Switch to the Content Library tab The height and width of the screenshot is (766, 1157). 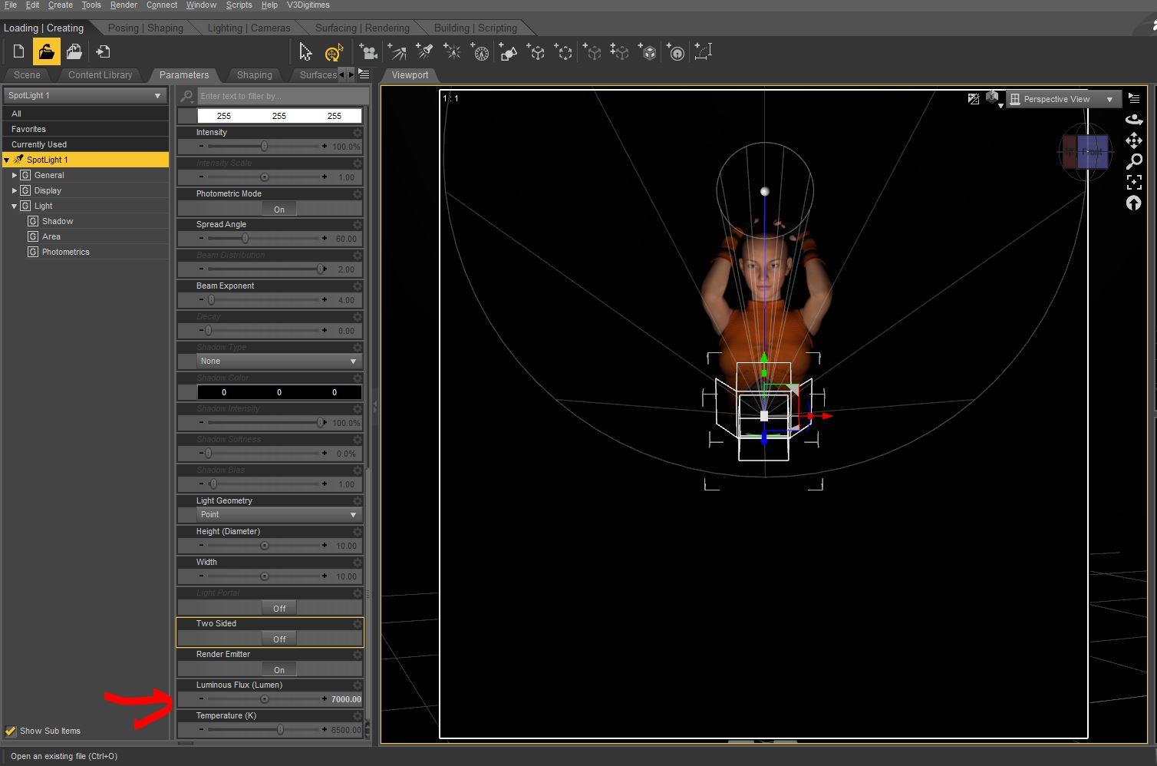(x=100, y=74)
